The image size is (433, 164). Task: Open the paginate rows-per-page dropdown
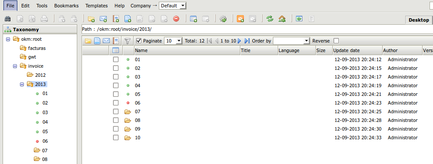[173, 41]
